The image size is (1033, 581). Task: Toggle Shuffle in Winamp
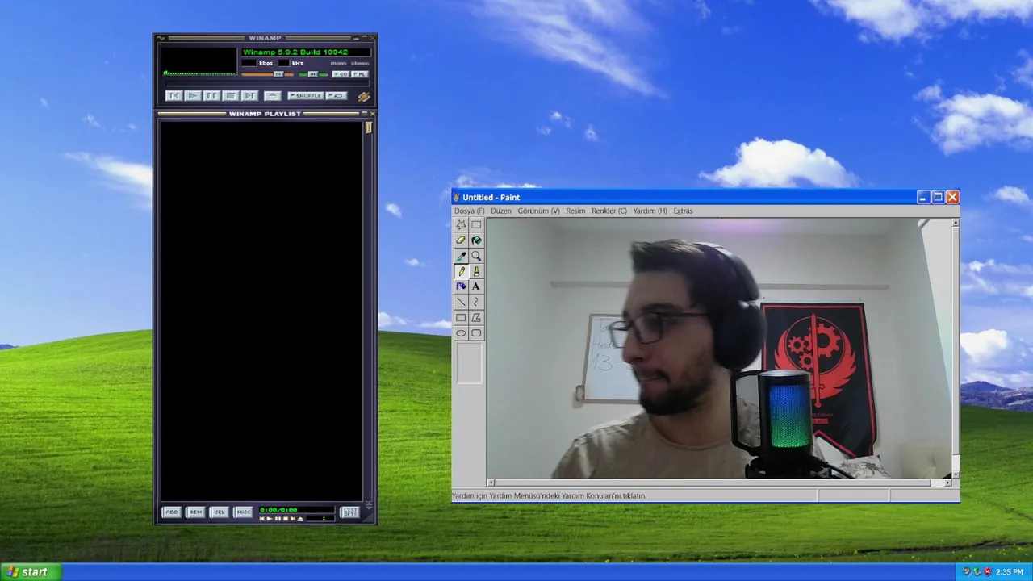pos(306,96)
